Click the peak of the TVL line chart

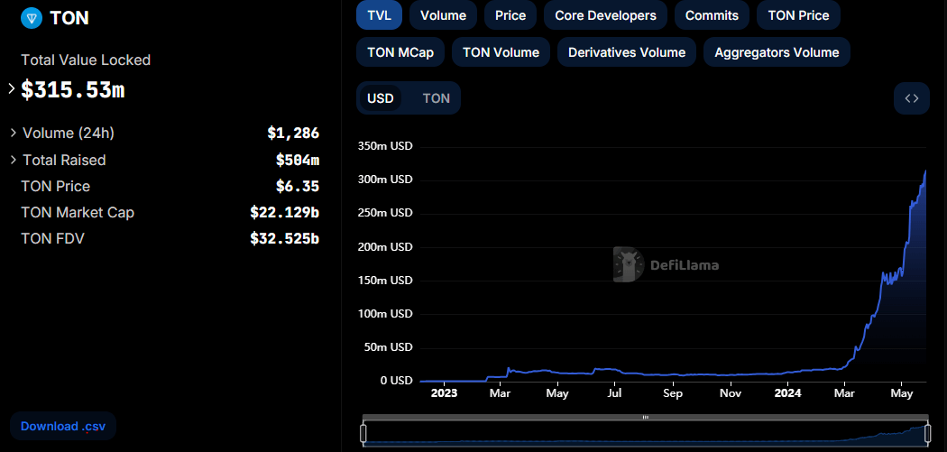coord(926,171)
